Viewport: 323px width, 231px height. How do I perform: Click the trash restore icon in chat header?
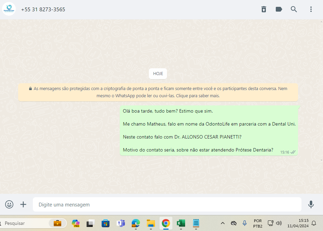pyautogui.click(x=264, y=9)
